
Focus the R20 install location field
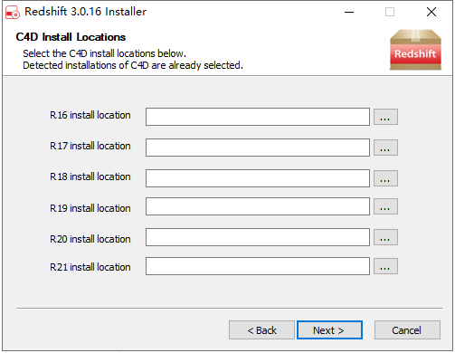tap(258, 237)
